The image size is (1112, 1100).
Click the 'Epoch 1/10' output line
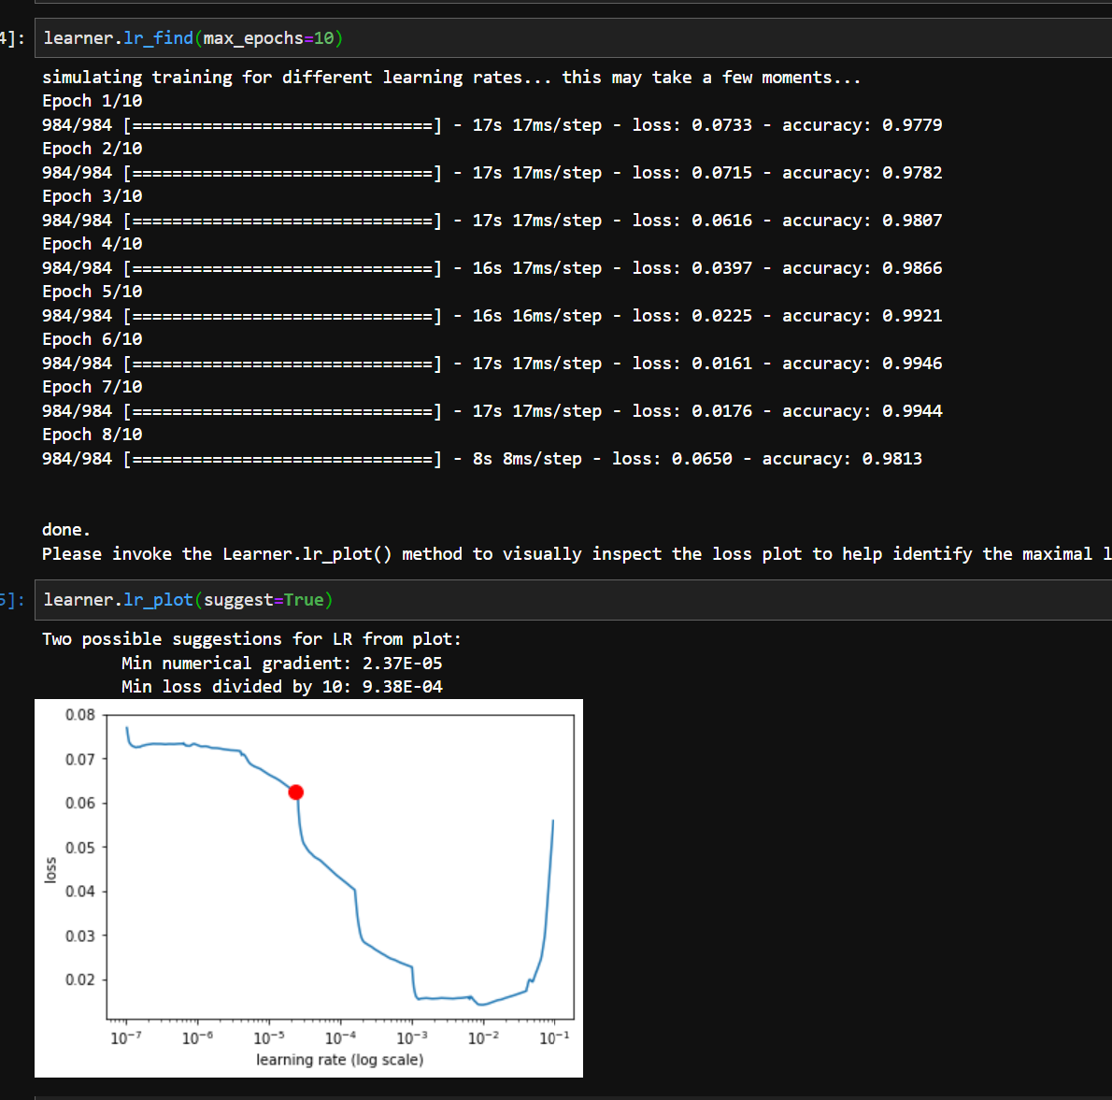(93, 101)
